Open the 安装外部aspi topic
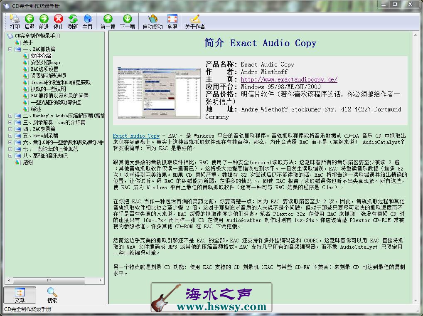 [46, 62]
